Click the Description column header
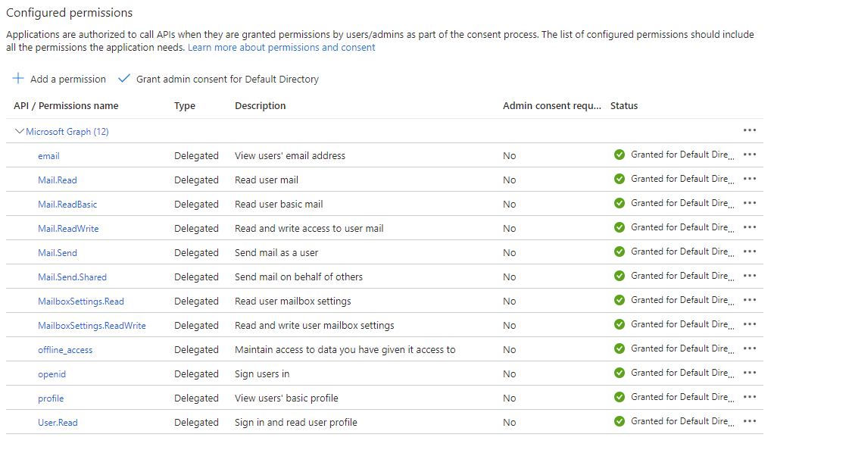This screenshot has height=450, width=849. pyautogui.click(x=261, y=105)
